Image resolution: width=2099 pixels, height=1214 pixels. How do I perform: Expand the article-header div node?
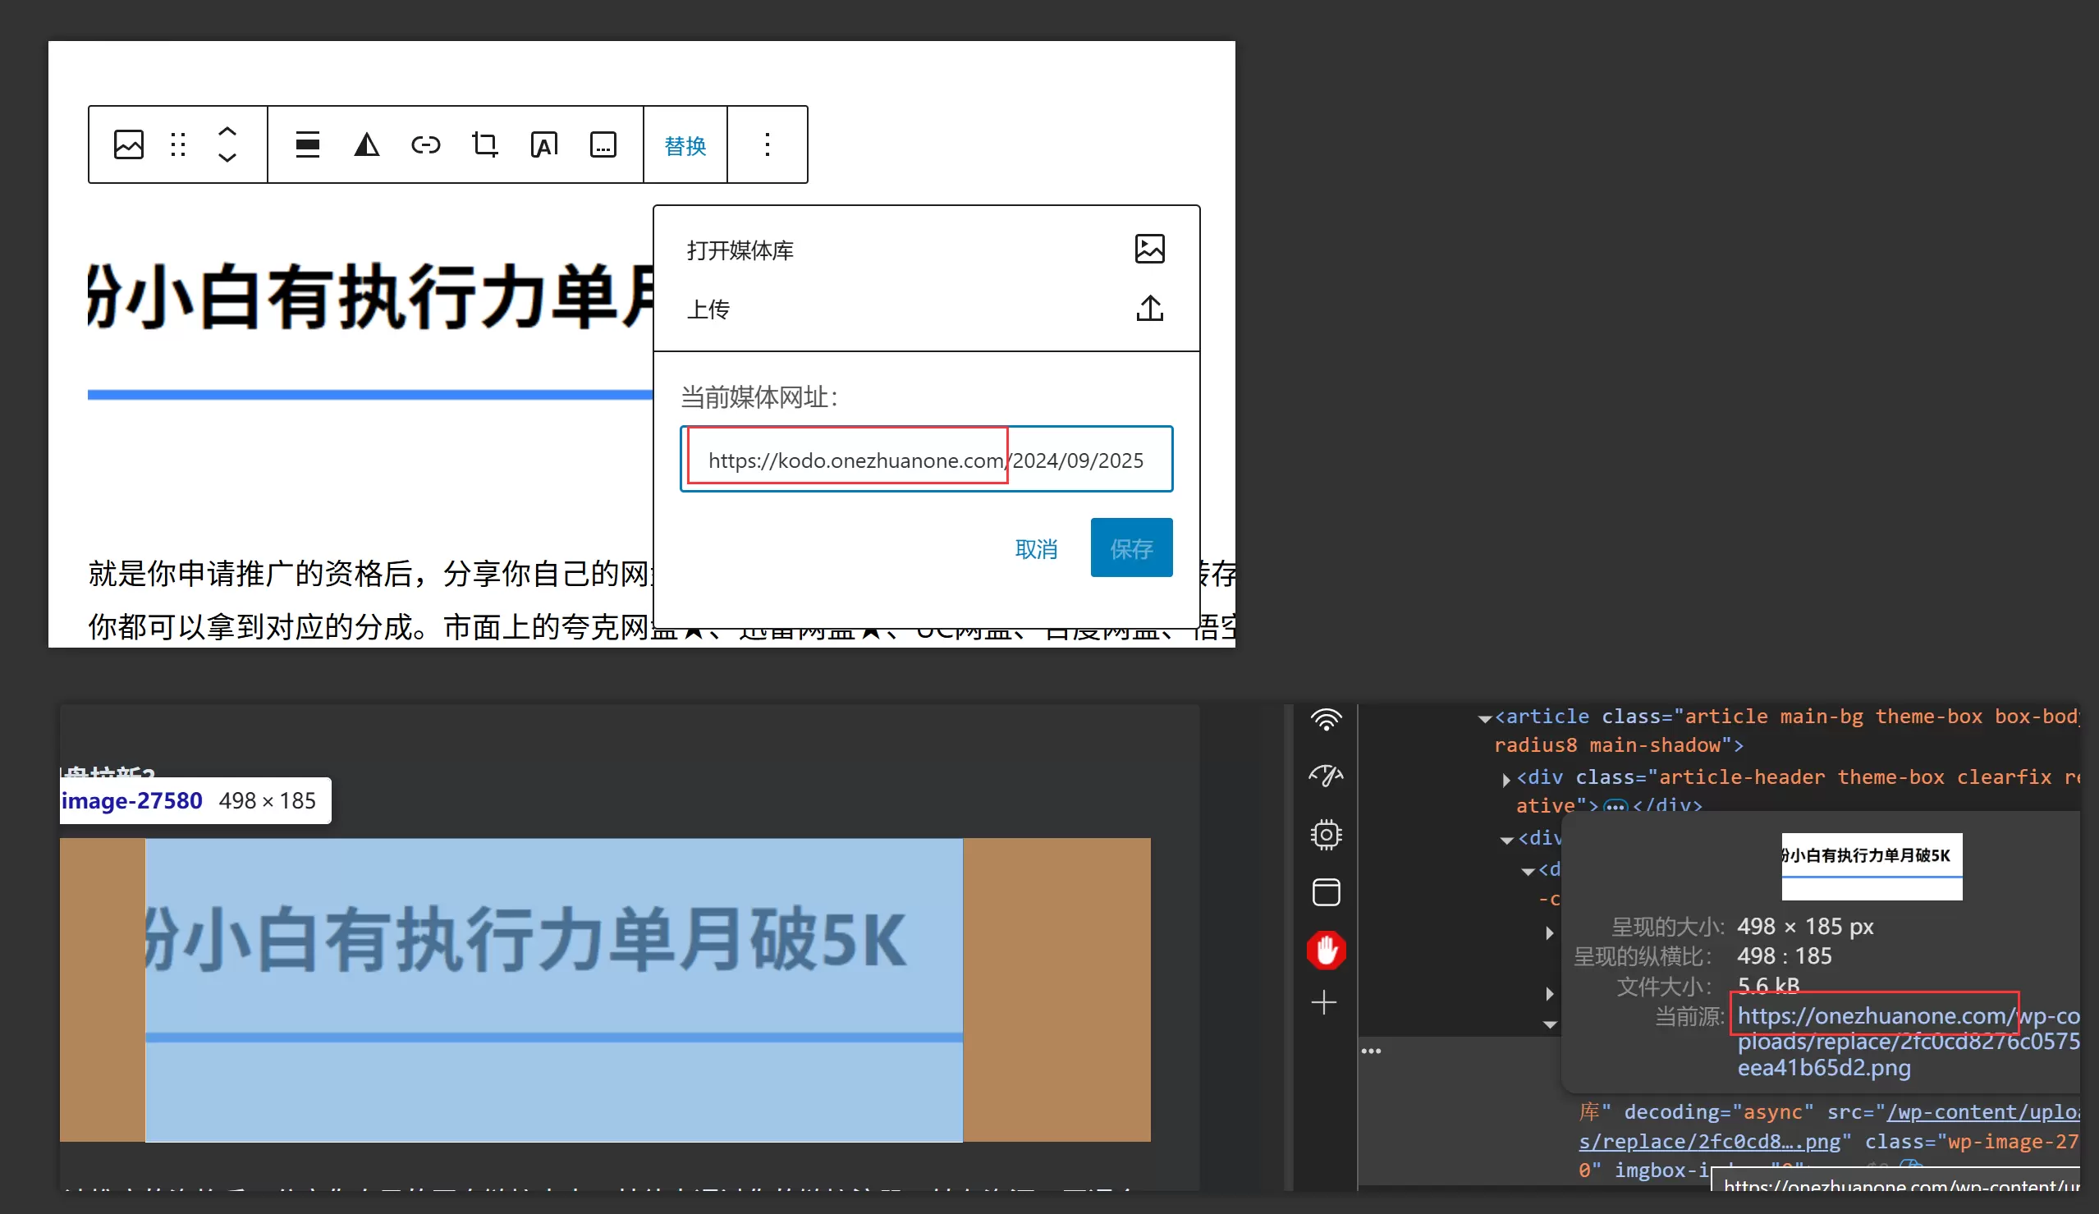tap(1506, 779)
